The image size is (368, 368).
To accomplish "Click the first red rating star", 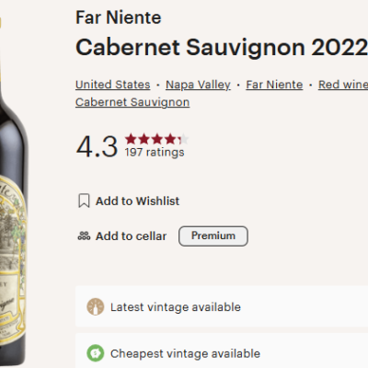I will [x=131, y=139].
